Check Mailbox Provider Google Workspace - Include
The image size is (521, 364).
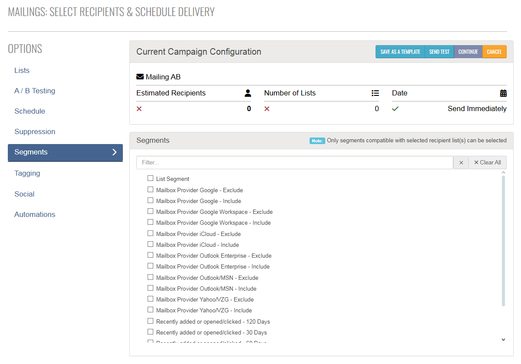(x=150, y=222)
